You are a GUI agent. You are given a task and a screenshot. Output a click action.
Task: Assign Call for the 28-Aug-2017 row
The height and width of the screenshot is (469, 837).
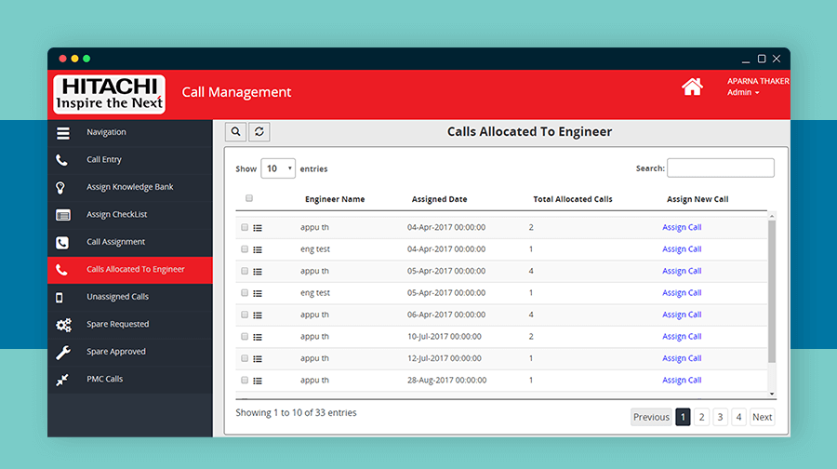(682, 381)
